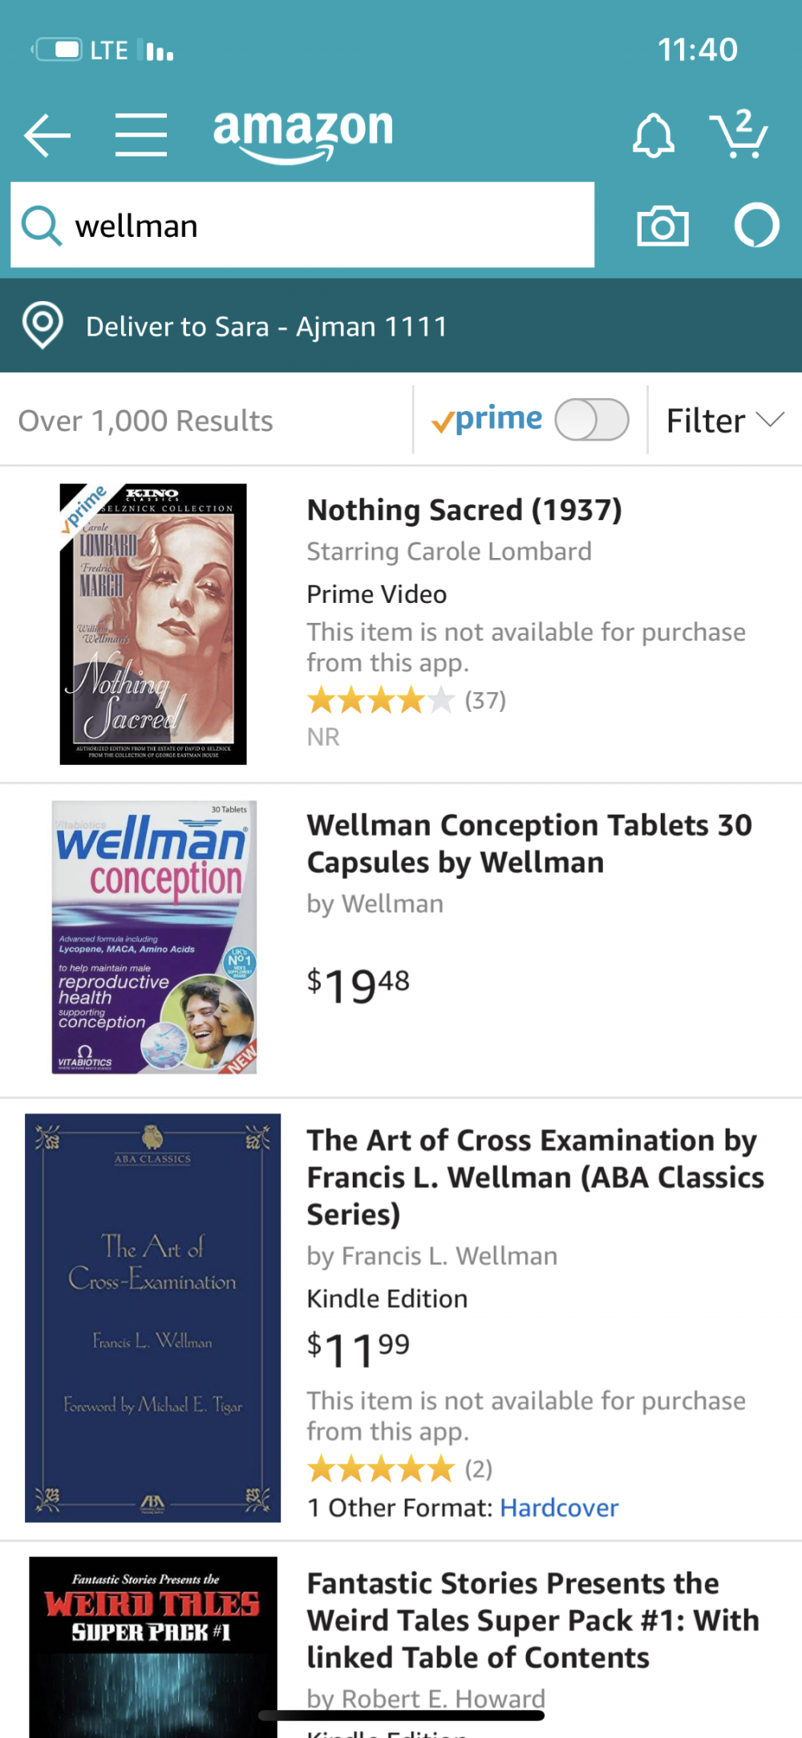Viewport: 802px width, 1738px height.
Task: Open the Weird Tales Super Pack title
Action: point(533,1620)
